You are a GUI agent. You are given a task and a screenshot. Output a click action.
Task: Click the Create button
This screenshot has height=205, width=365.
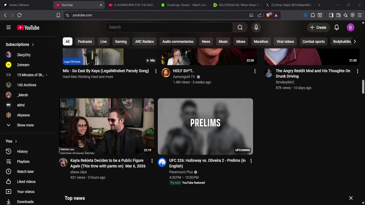pos(318,27)
